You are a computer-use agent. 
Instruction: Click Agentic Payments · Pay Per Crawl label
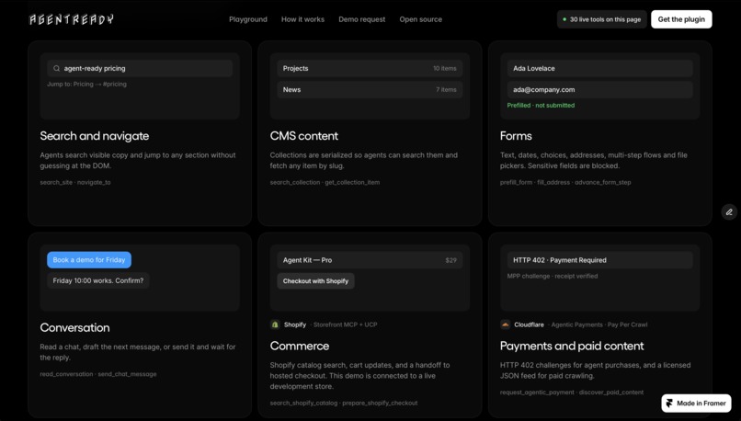point(599,324)
